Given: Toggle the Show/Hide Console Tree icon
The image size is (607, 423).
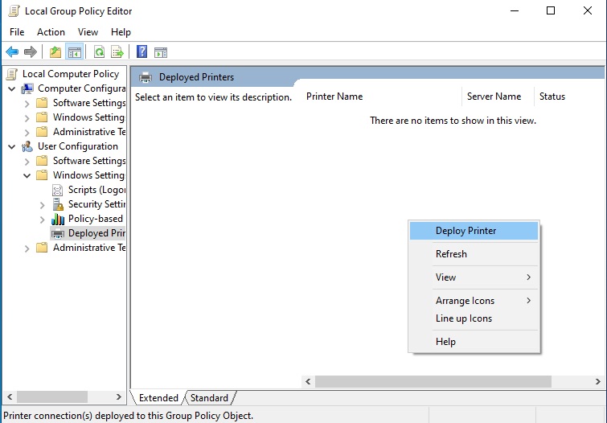Looking at the screenshot, I should [x=74, y=52].
